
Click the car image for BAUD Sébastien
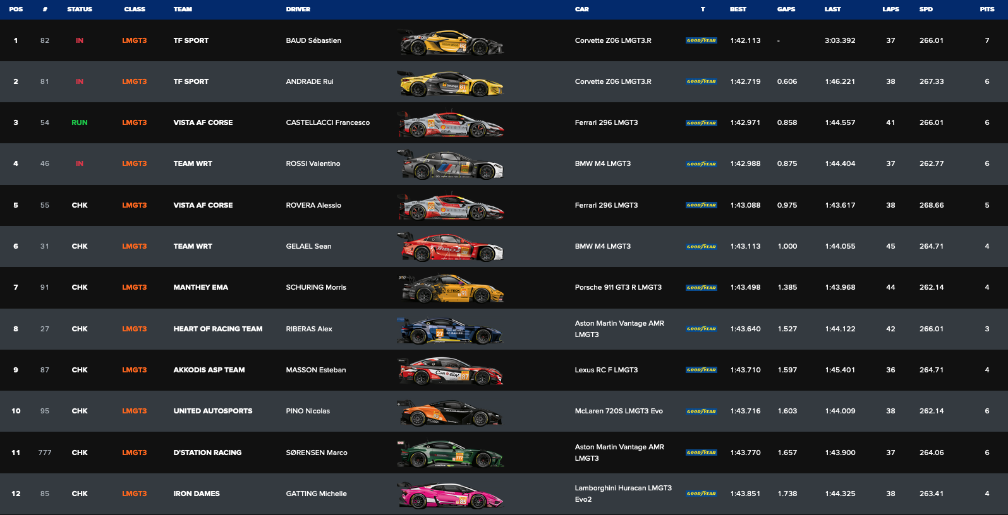pyautogui.click(x=451, y=42)
